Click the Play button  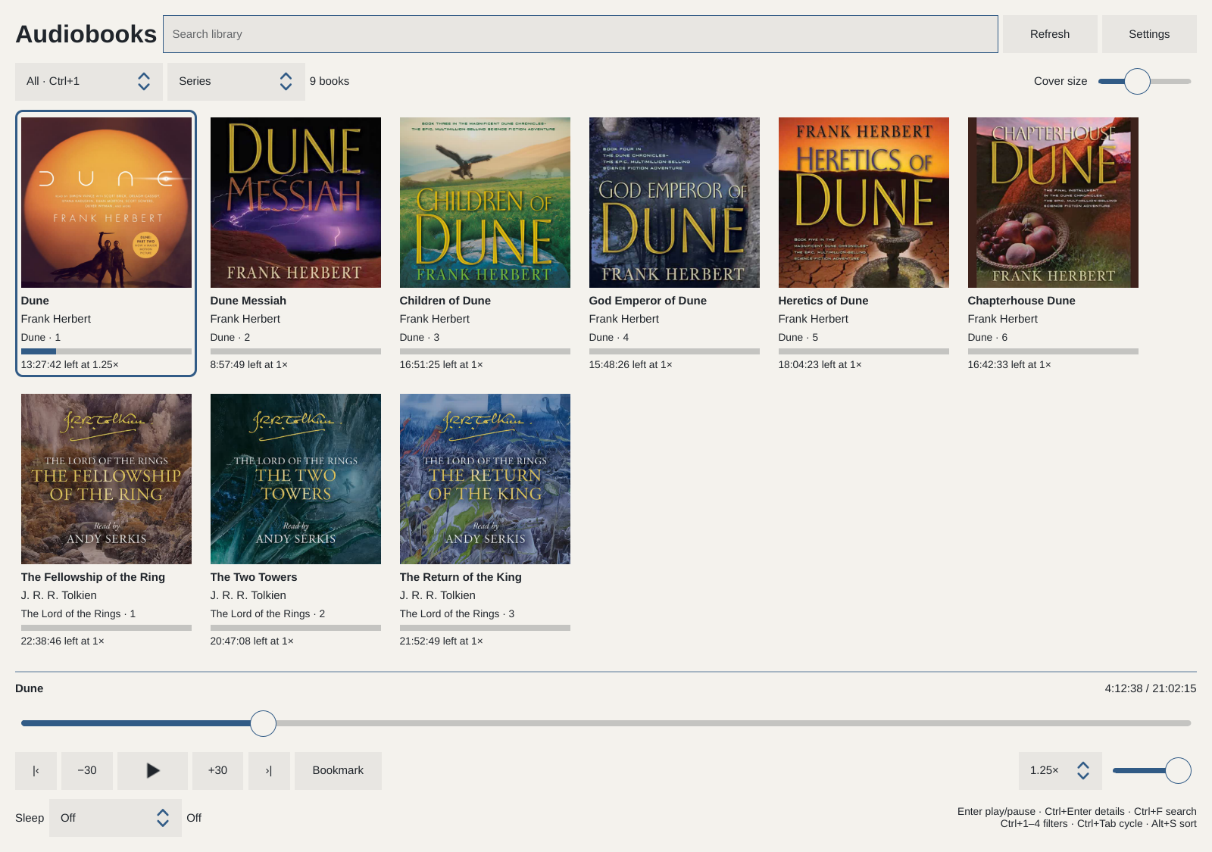(x=152, y=770)
